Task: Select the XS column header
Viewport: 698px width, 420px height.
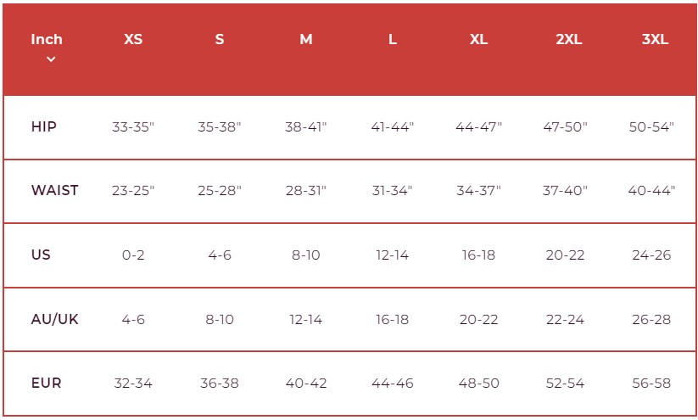Action: [x=133, y=39]
